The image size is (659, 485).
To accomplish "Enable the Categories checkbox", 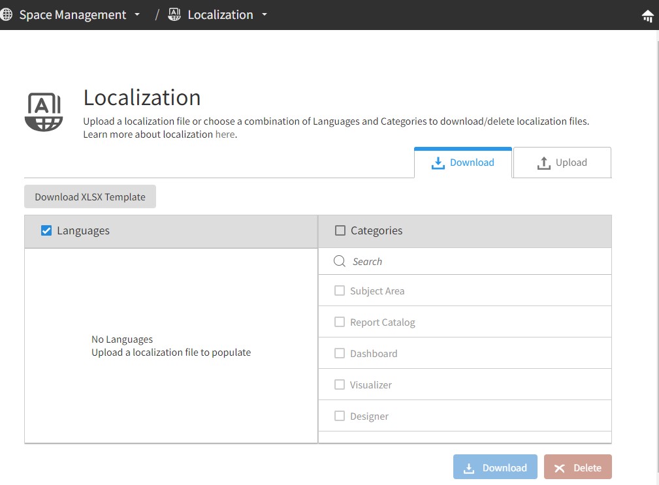I will [x=340, y=230].
